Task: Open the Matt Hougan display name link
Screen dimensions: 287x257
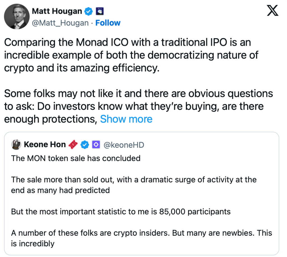Action: tap(57, 11)
